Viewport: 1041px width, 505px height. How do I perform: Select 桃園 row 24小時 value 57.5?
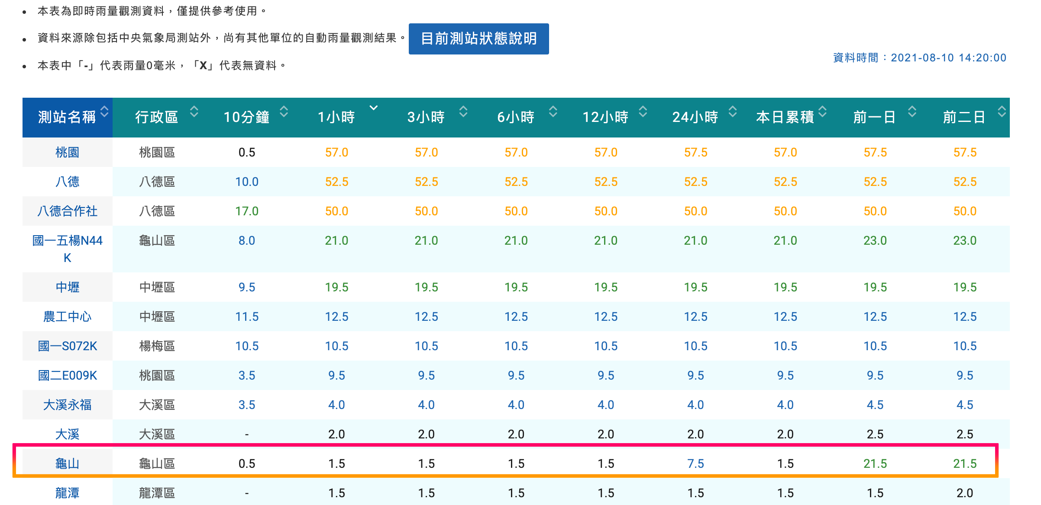pos(695,152)
